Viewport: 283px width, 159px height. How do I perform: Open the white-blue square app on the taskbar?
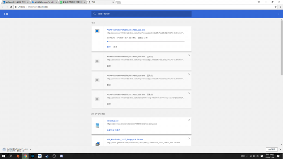[x=40, y=156]
